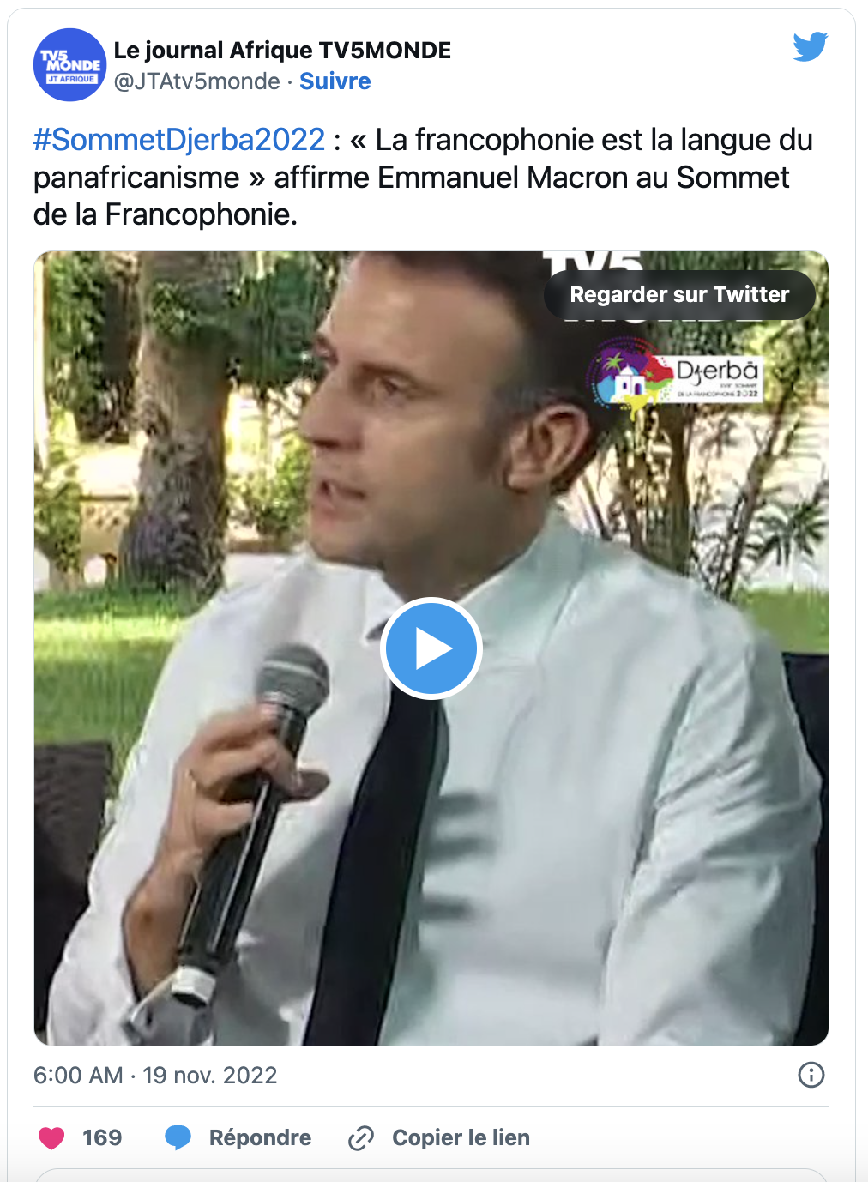Viewport: 868px width, 1182px height.
Task: Open the tweet info circle icon
Action: click(x=811, y=1075)
